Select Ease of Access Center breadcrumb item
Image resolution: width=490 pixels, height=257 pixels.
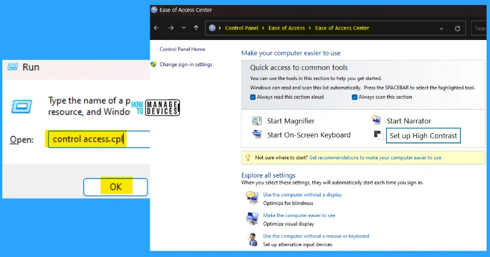pos(342,28)
